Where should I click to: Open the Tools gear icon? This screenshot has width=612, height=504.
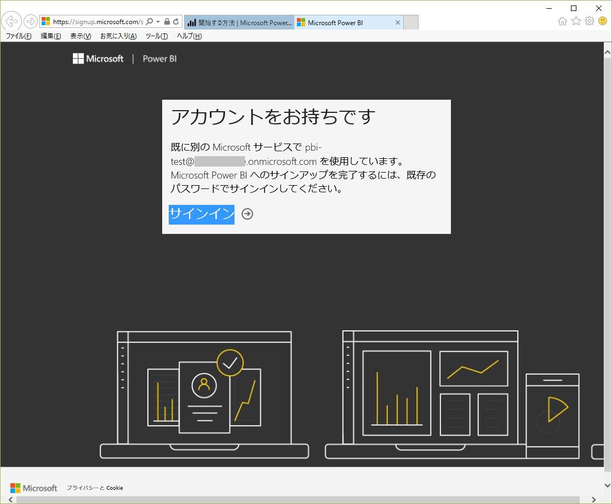click(590, 21)
